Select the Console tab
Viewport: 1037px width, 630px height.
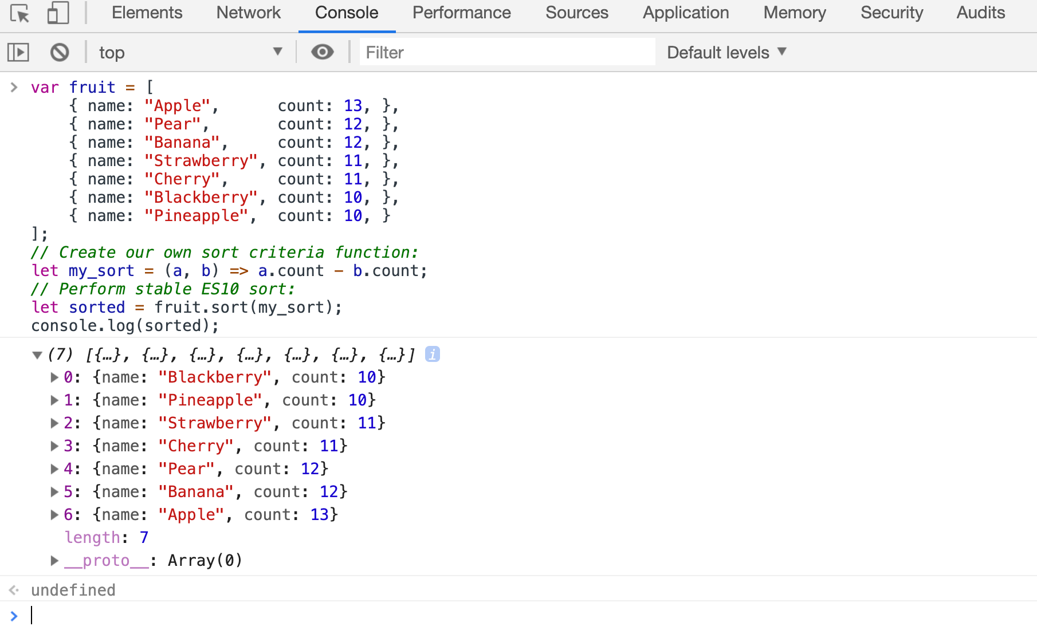tap(347, 13)
